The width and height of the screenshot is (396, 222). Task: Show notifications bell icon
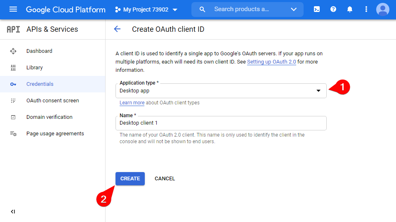click(350, 9)
